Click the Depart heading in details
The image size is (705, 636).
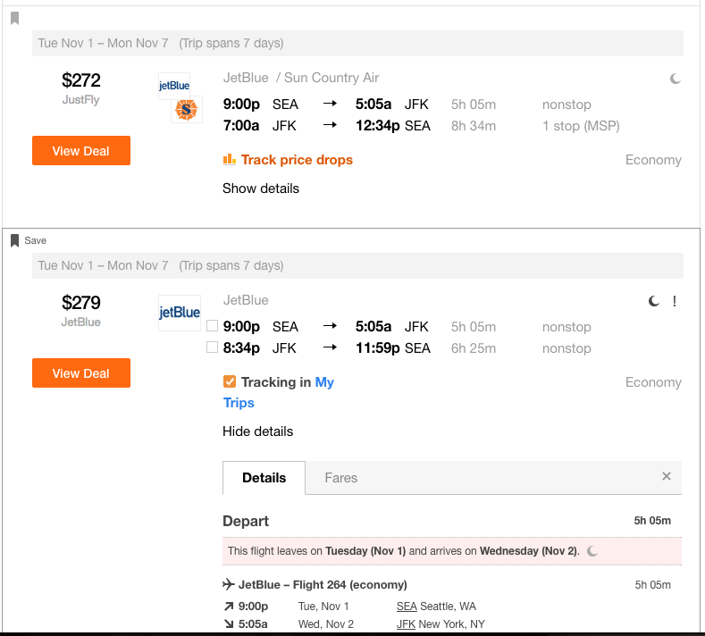click(x=246, y=521)
